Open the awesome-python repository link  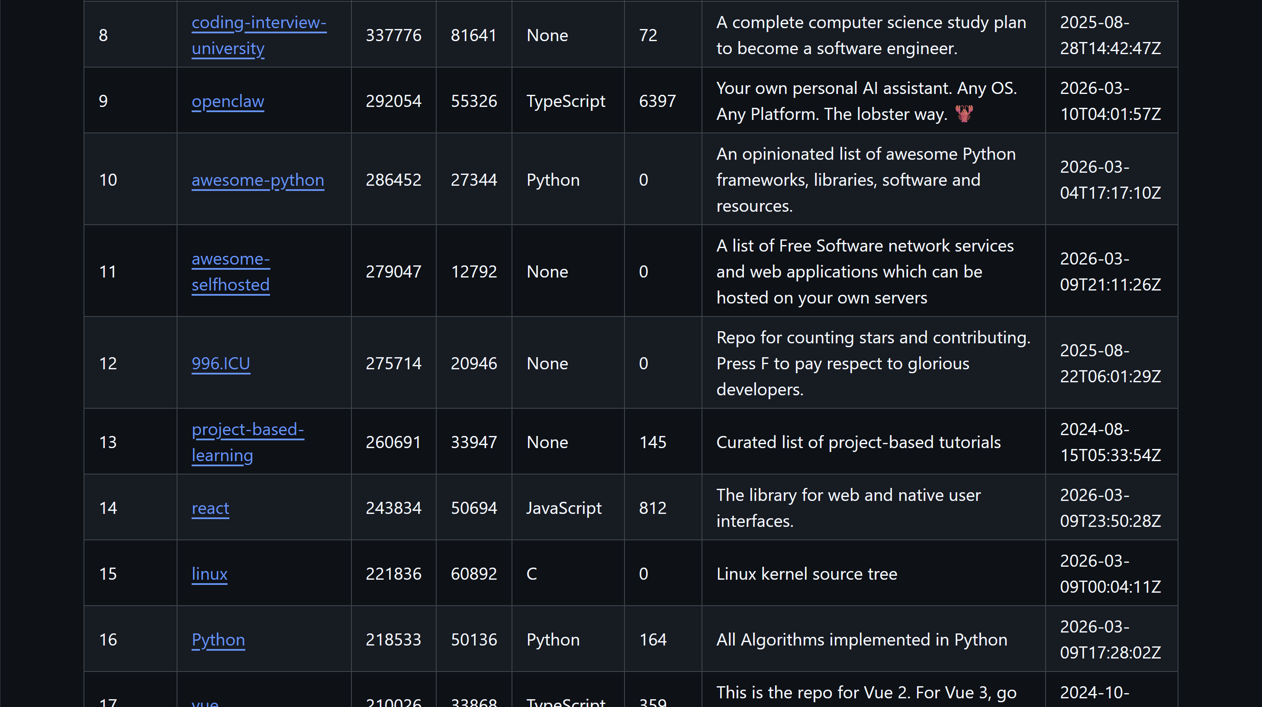(257, 180)
